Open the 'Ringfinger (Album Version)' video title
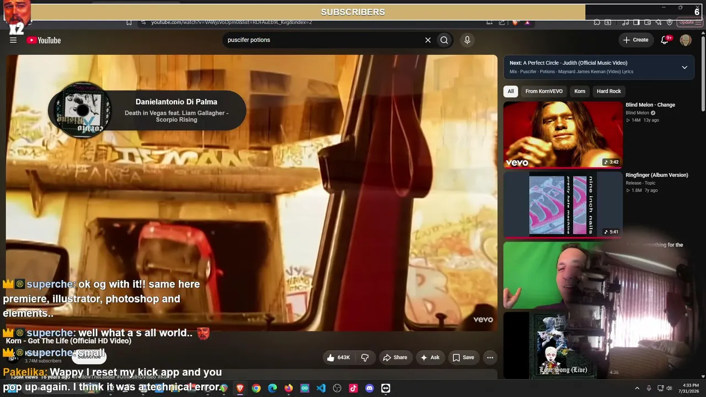Screen dimensions: 706x397 pyautogui.click(x=657, y=175)
